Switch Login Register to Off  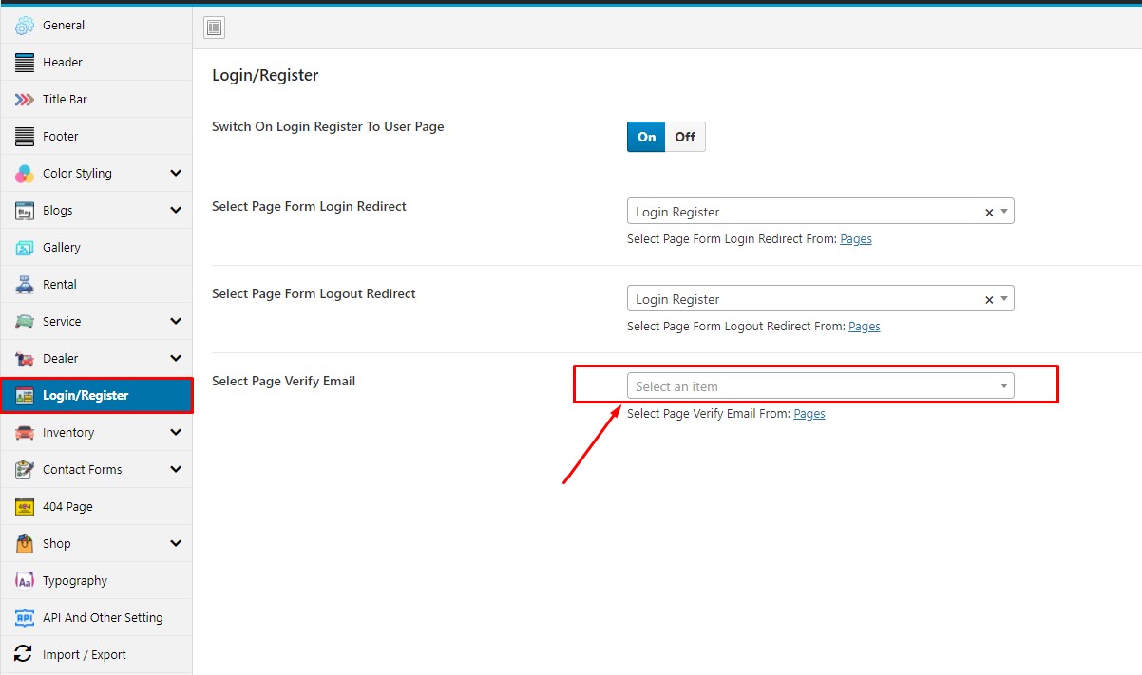[685, 137]
